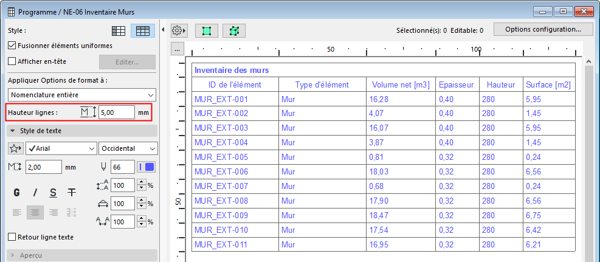Select the Epaisseur column header
The height and width of the screenshot is (262, 600).
(x=457, y=84)
